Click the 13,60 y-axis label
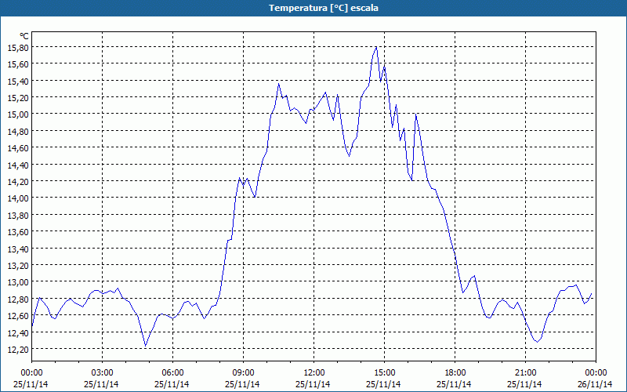The image size is (627, 392). [x=18, y=231]
